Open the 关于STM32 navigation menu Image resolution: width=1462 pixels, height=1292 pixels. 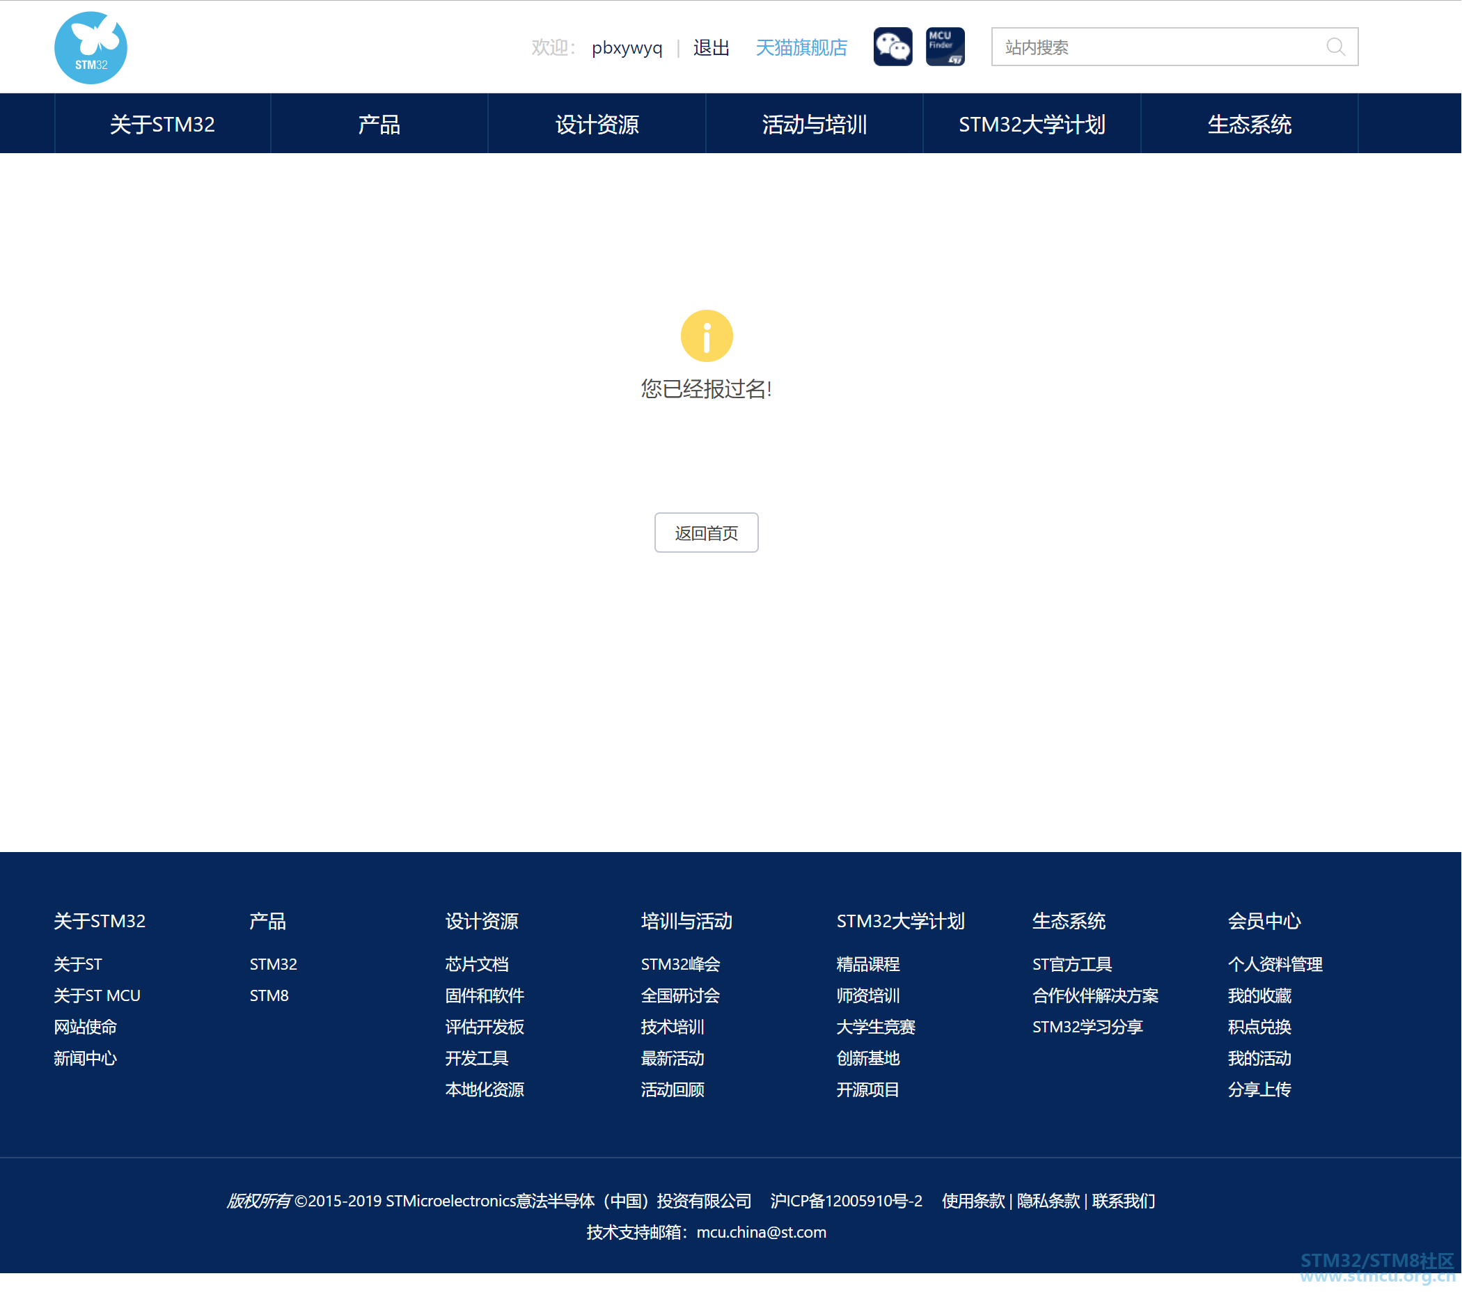coord(162,124)
